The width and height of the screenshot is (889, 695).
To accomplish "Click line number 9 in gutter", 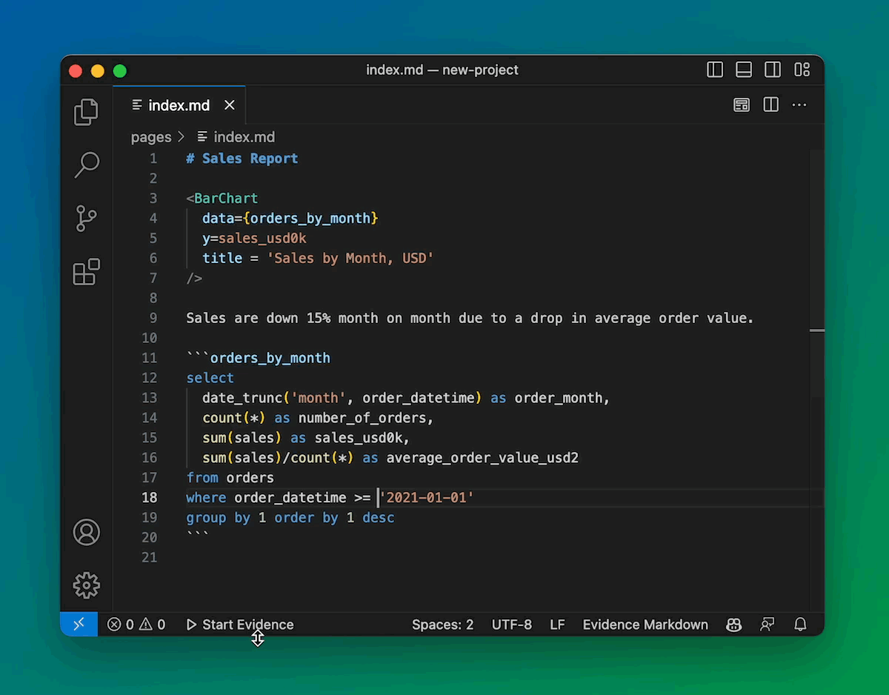I will pos(153,319).
